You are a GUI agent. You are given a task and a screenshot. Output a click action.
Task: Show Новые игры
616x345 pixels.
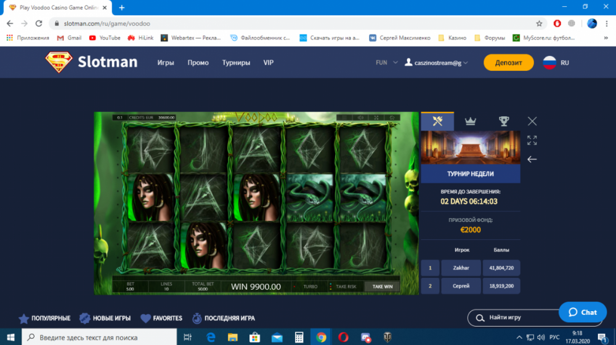click(x=105, y=319)
